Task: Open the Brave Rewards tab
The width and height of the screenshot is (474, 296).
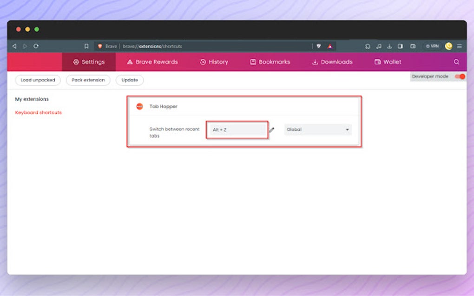Action: (152, 62)
